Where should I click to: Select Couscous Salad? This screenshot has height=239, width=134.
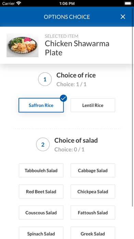point(41,213)
